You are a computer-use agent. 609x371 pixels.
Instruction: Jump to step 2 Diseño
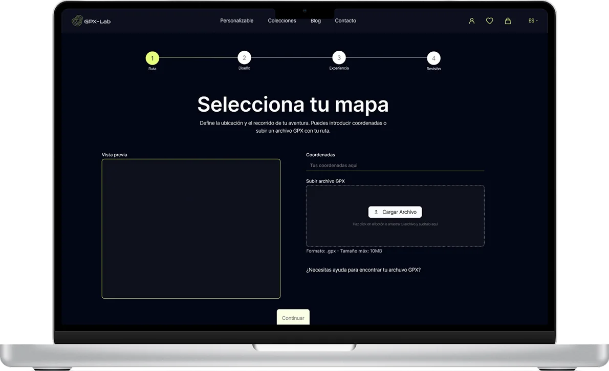pyautogui.click(x=244, y=57)
